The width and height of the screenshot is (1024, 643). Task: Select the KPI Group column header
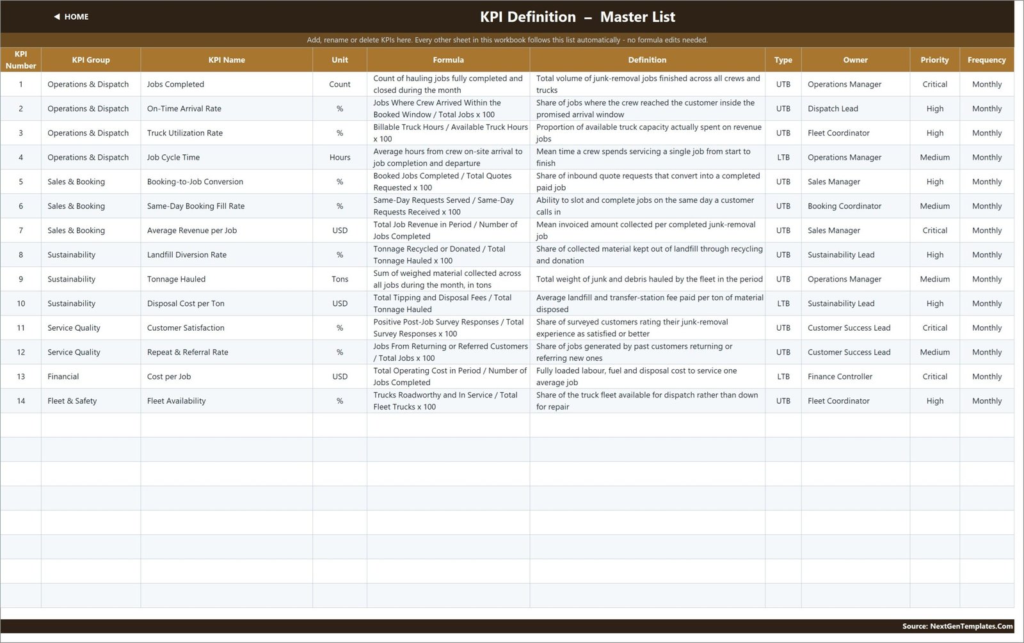pyautogui.click(x=91, y=60)
